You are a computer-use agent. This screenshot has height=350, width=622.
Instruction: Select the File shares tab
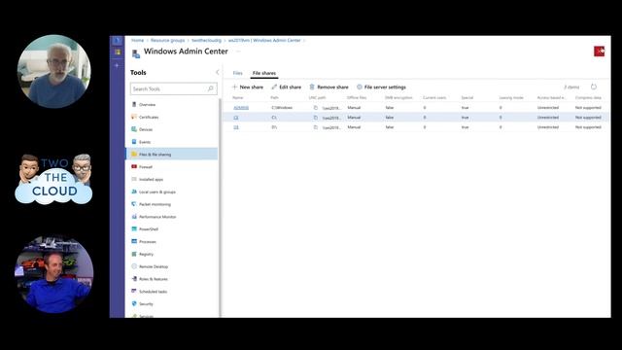point(264,73)
